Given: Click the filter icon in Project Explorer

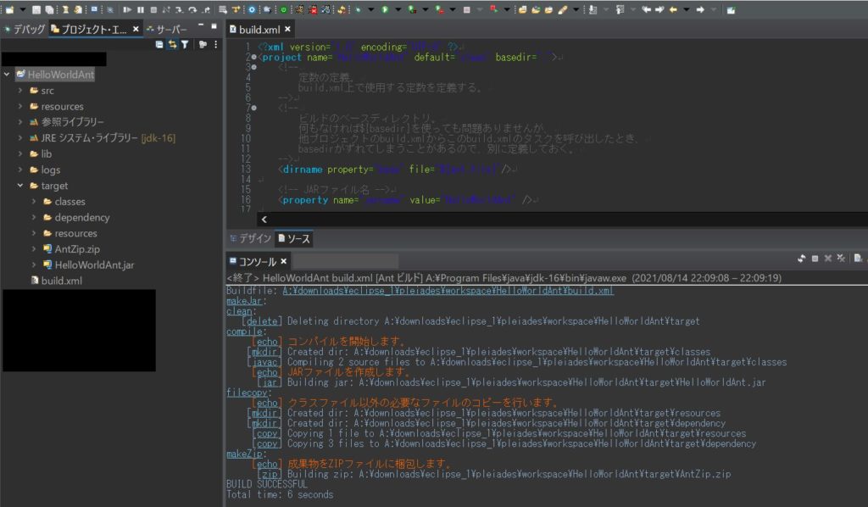Looking at the screenshot, I should click(185, 45).
